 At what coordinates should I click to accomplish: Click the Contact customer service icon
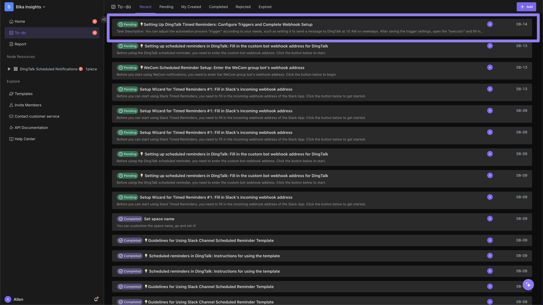10,116
